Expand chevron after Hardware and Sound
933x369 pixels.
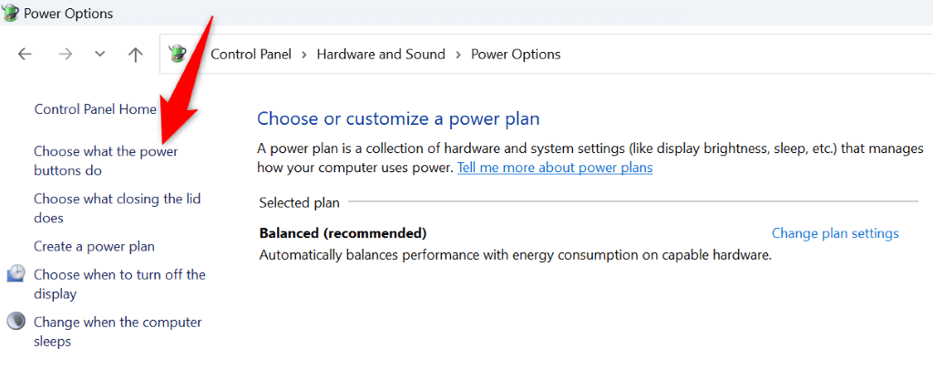coord(458,55)
